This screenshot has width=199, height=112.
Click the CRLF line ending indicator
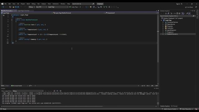click(x=156, y=86)
